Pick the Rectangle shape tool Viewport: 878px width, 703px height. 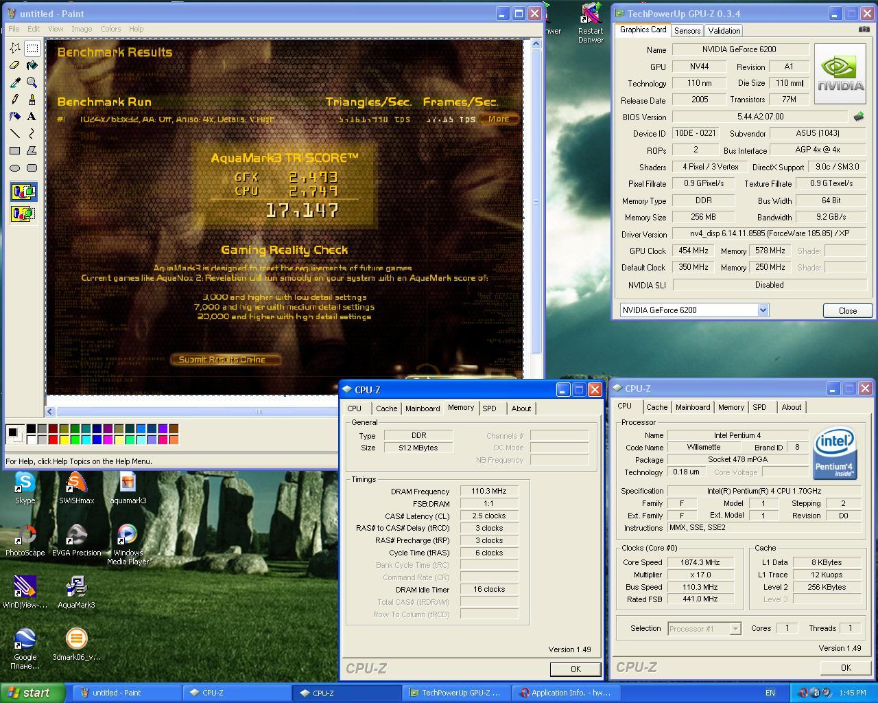(15, 151)
